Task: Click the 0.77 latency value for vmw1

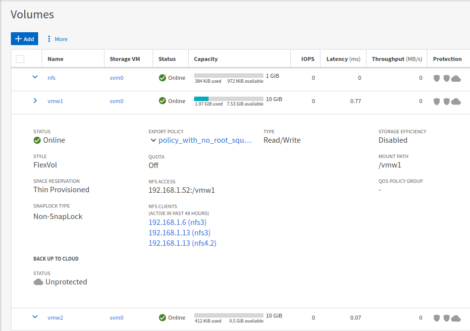Action: point(356,101)
